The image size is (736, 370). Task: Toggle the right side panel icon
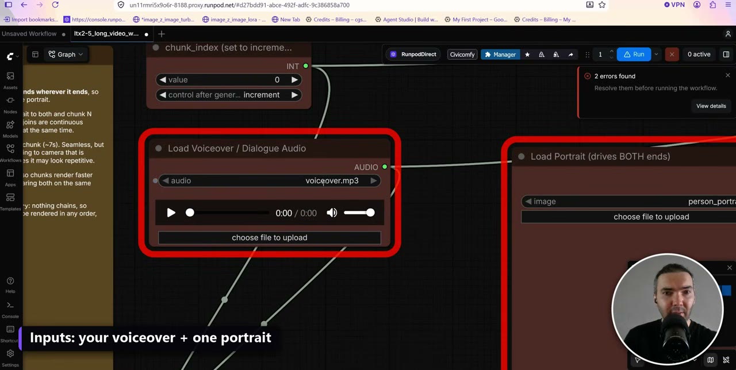726,55
